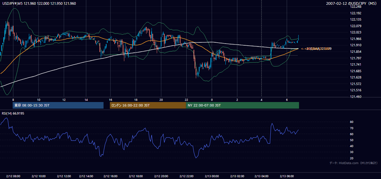Click price axis label 121.741
This screenshot has height=179, width=381.
point(356,64)
